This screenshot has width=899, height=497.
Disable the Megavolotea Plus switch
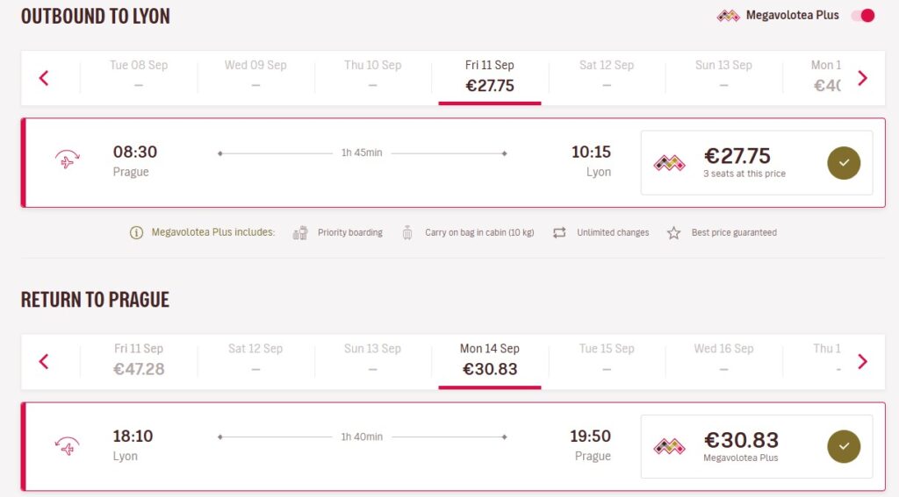[863, 16]
